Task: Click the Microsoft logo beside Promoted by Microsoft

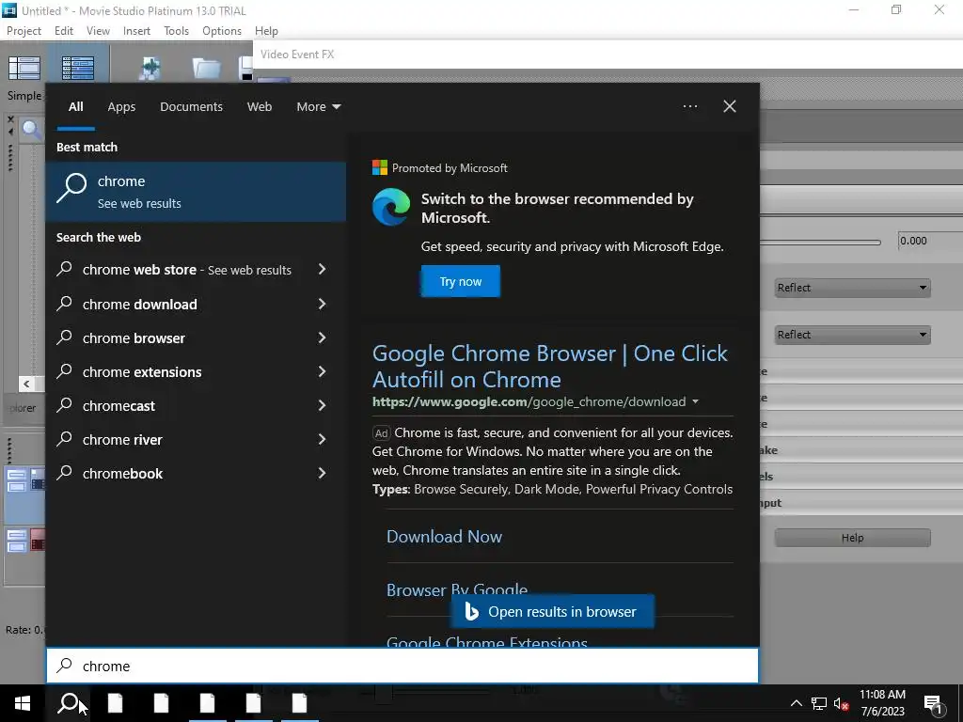Action: click(x=380, y=167)
